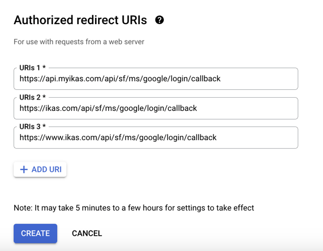
Task: Add another redirect URI with ADD URI
Action: pyautogui.click(x=40, y=170)
